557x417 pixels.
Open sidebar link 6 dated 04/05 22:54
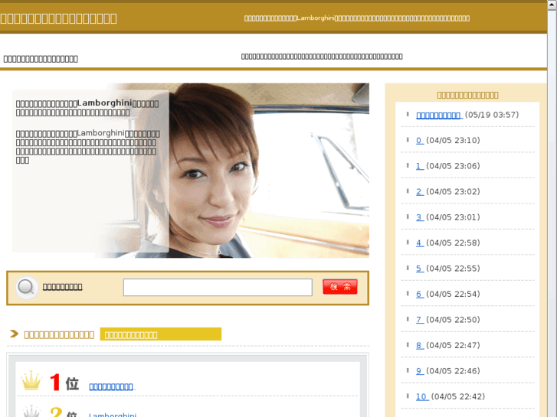coord(420,294)
